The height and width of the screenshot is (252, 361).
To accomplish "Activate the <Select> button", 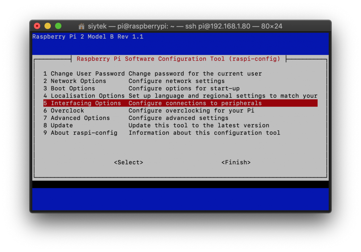I will (128, 162).
